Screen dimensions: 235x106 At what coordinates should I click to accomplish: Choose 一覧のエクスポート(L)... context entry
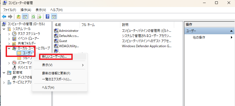60,79
